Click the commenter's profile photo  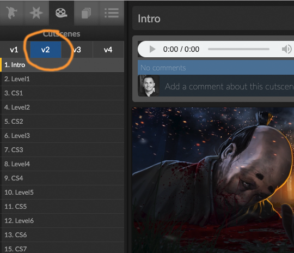149,86
